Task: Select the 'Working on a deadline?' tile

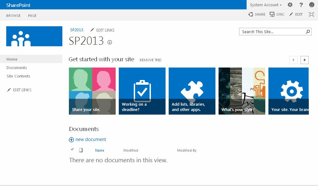Action: coord(142,91)
